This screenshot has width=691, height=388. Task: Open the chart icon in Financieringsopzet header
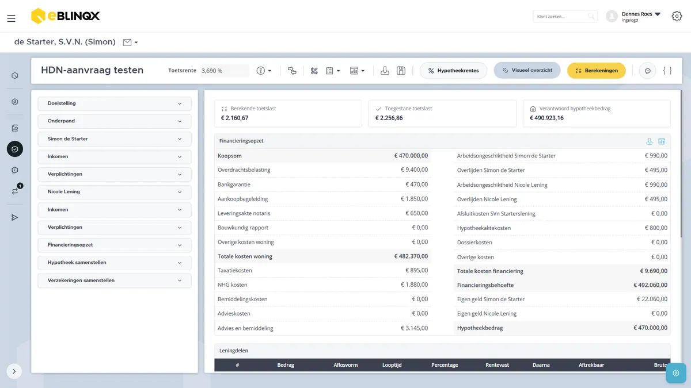(x=662, y=141)
